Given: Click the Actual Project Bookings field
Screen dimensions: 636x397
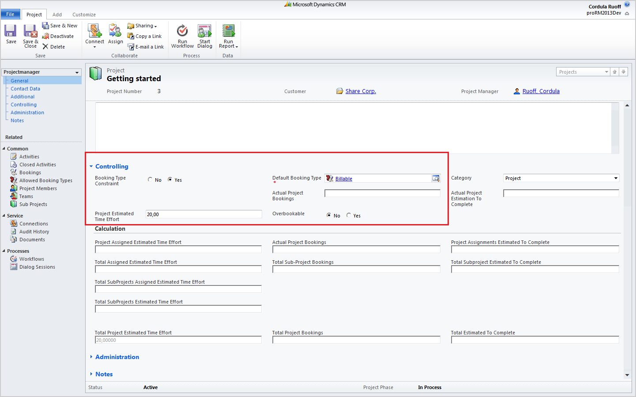Looking at the screenshot, I should pos(382,193).
